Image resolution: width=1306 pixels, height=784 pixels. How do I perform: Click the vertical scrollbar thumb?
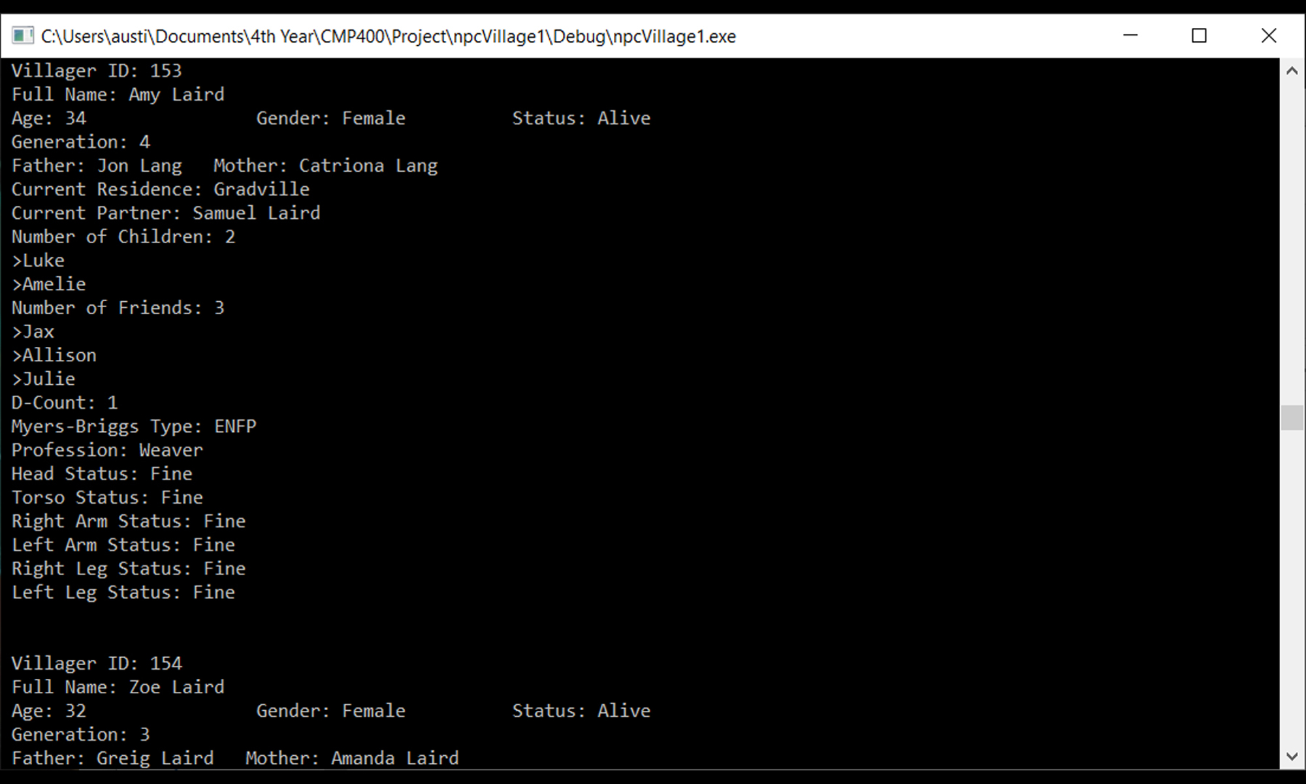click(x=1292, y=417)
